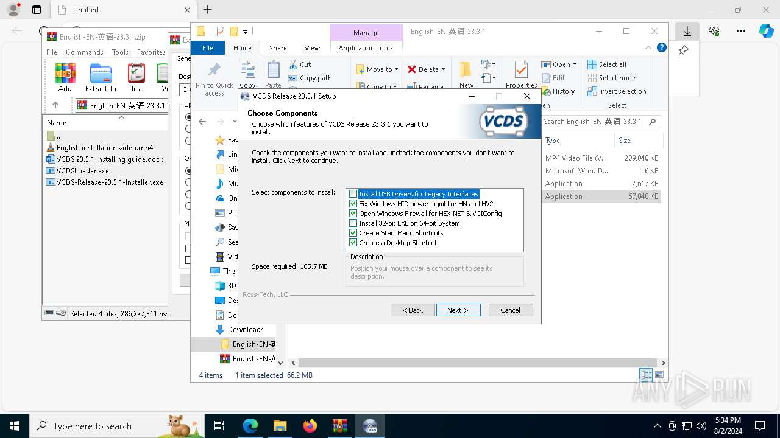The width and height of the screenshot is (780, 438).
Task: Open Explorer File tab
Action: [x=208, y=48]
